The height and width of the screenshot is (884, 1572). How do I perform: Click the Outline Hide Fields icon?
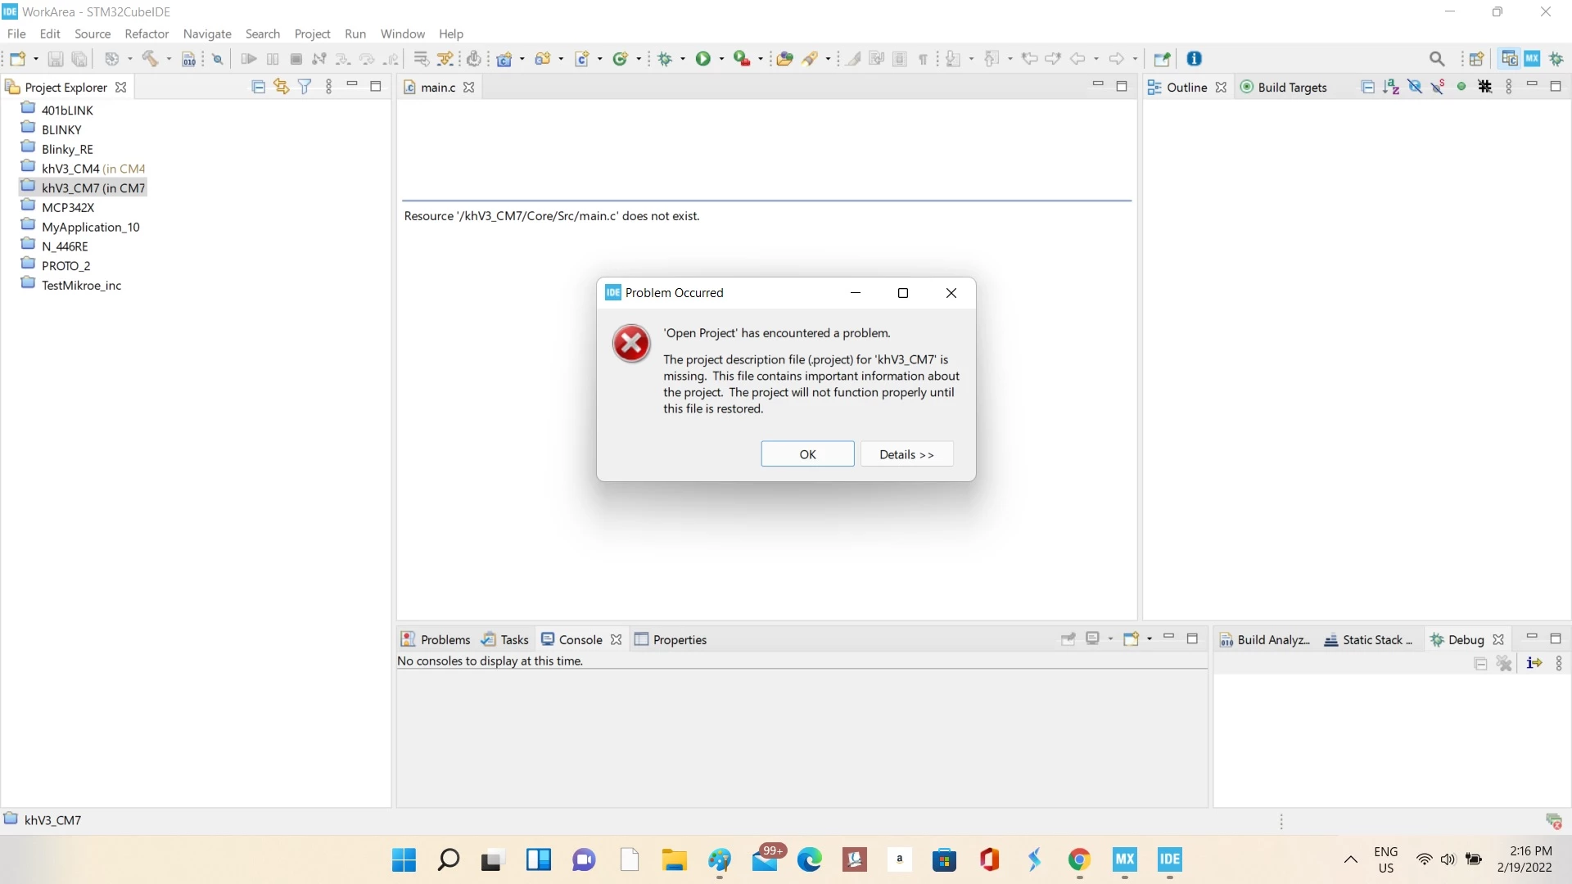click(x=1415, y=87)
